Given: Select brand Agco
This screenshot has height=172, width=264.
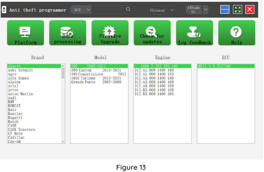Looking at the screenshot, I should pos(34,74).
